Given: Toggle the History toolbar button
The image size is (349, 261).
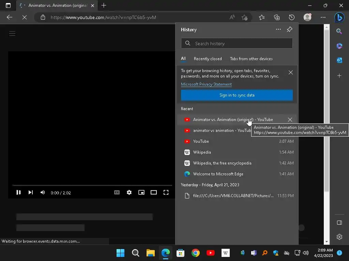Looking at the screenshot, I should (x=292, y=17).
